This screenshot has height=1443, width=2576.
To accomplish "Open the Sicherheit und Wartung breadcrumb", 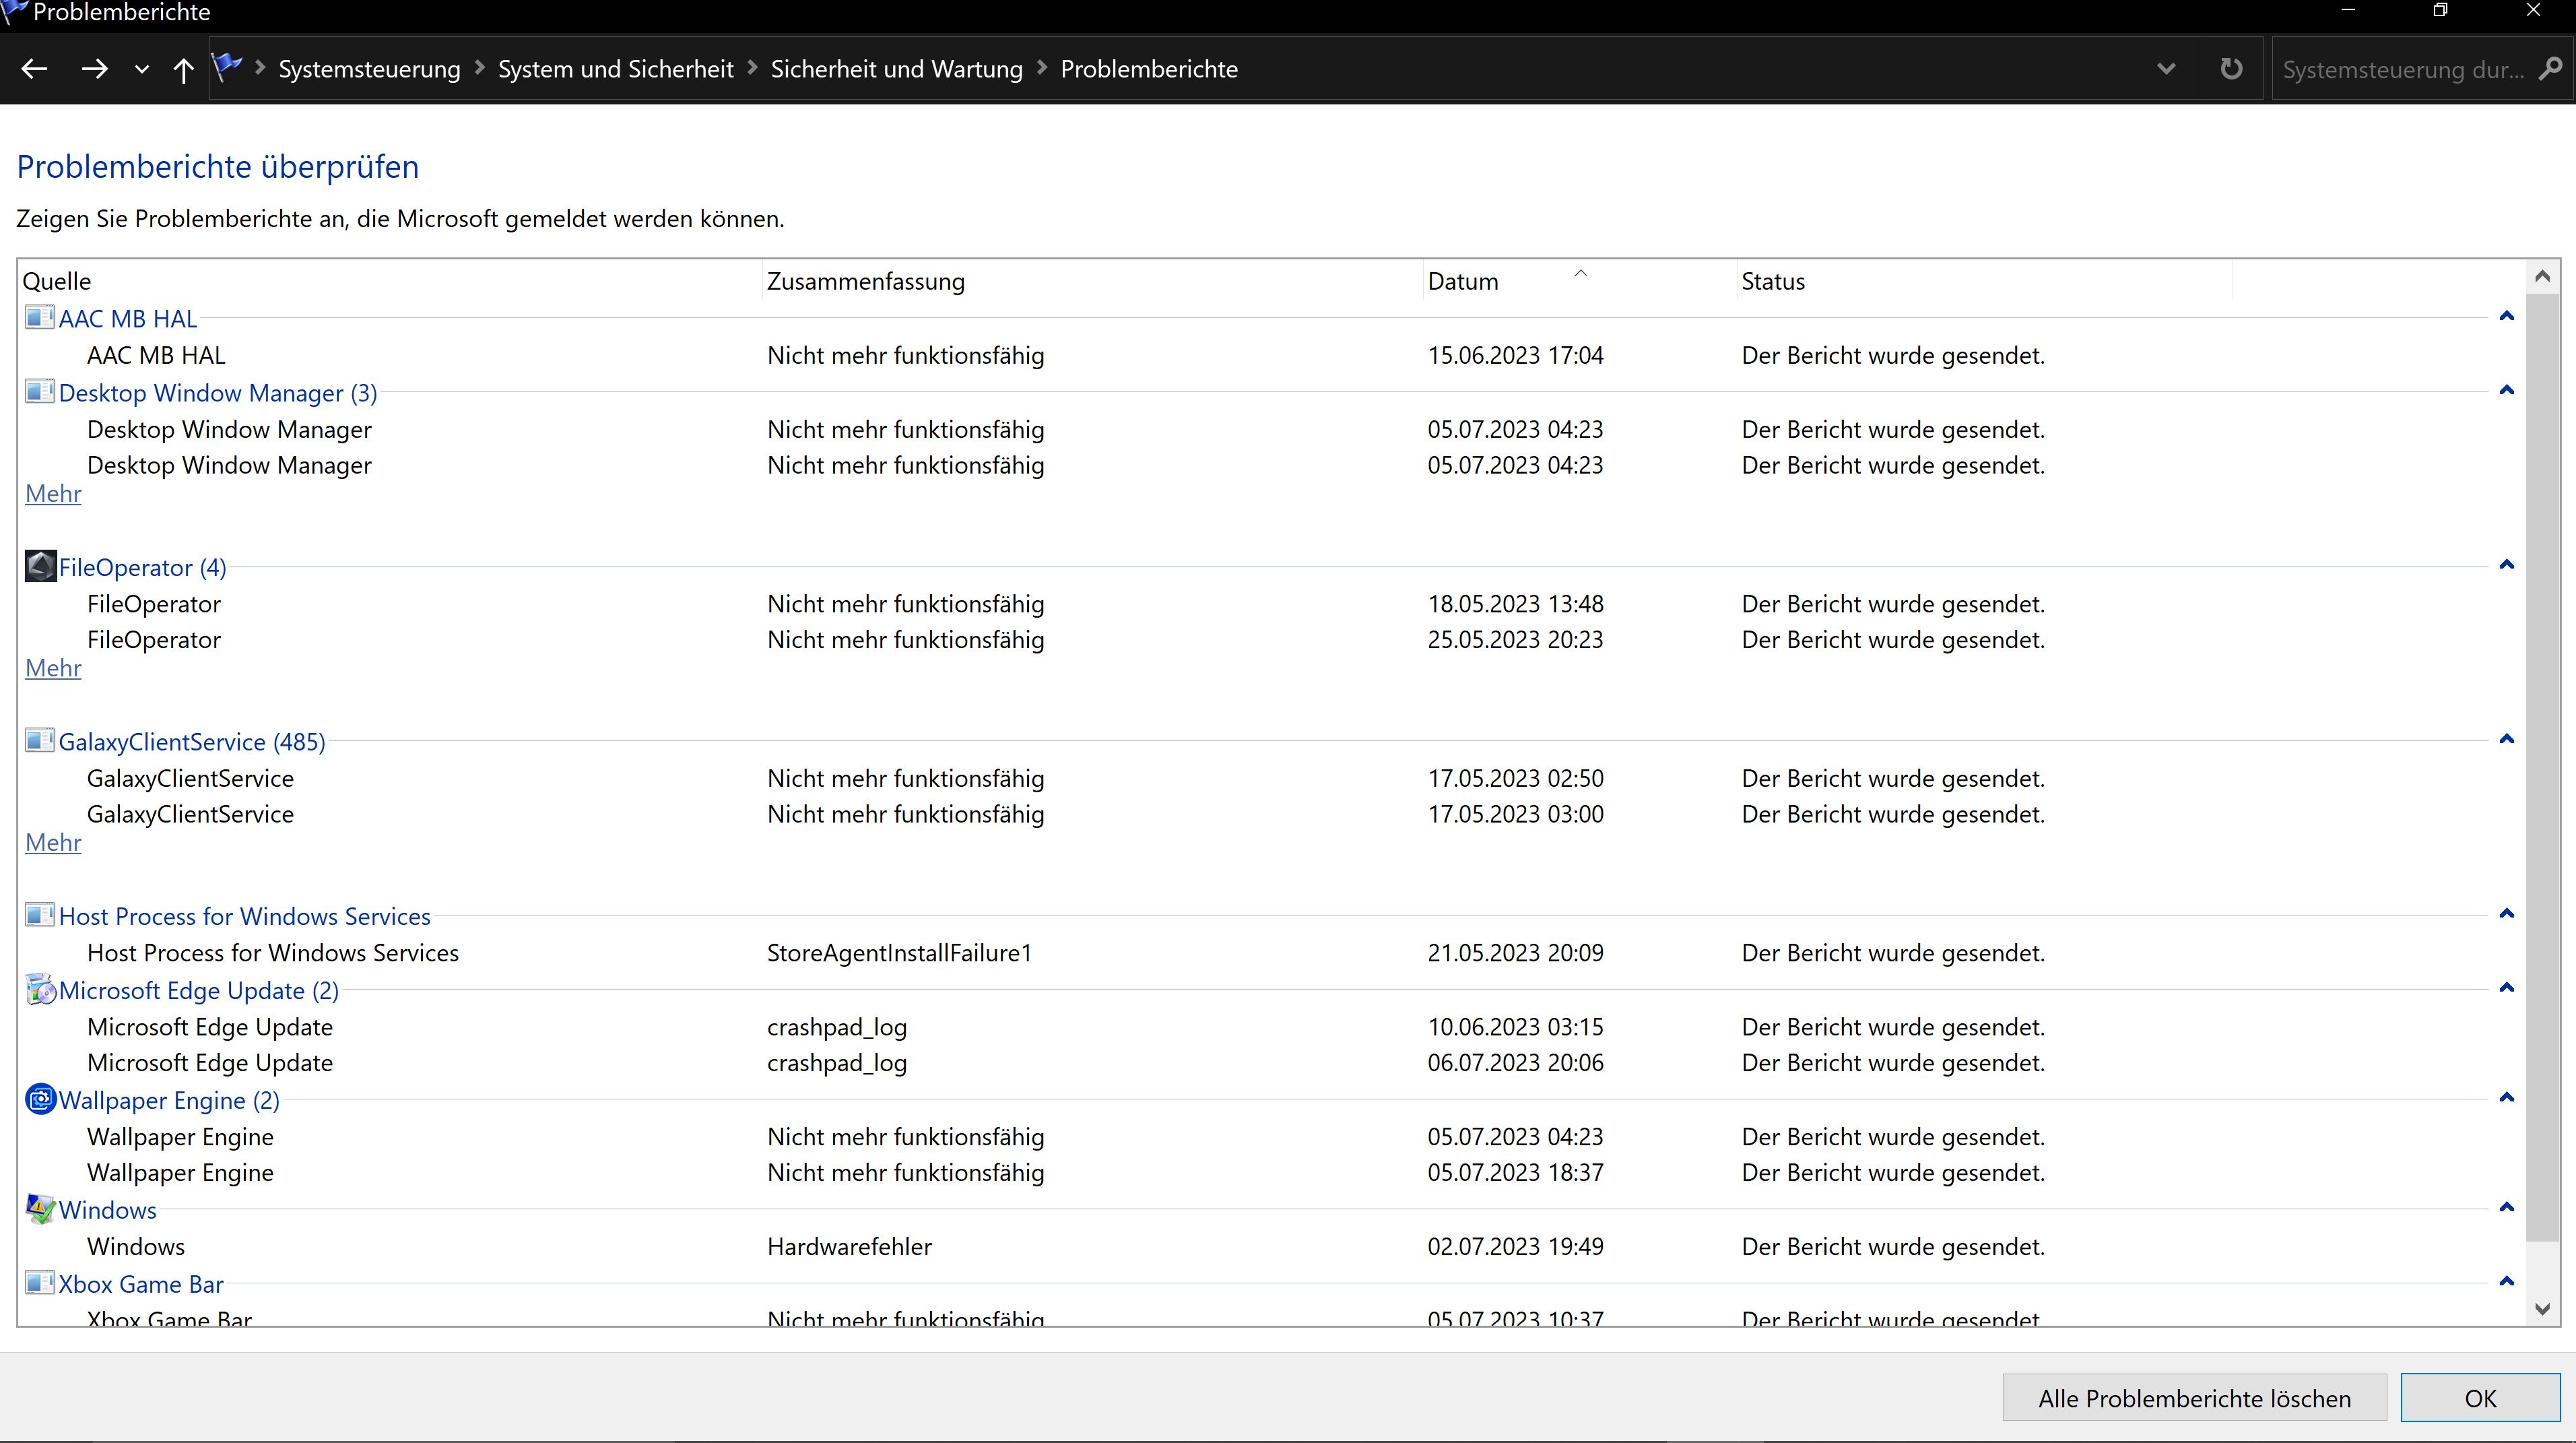I will click(896, 69).
